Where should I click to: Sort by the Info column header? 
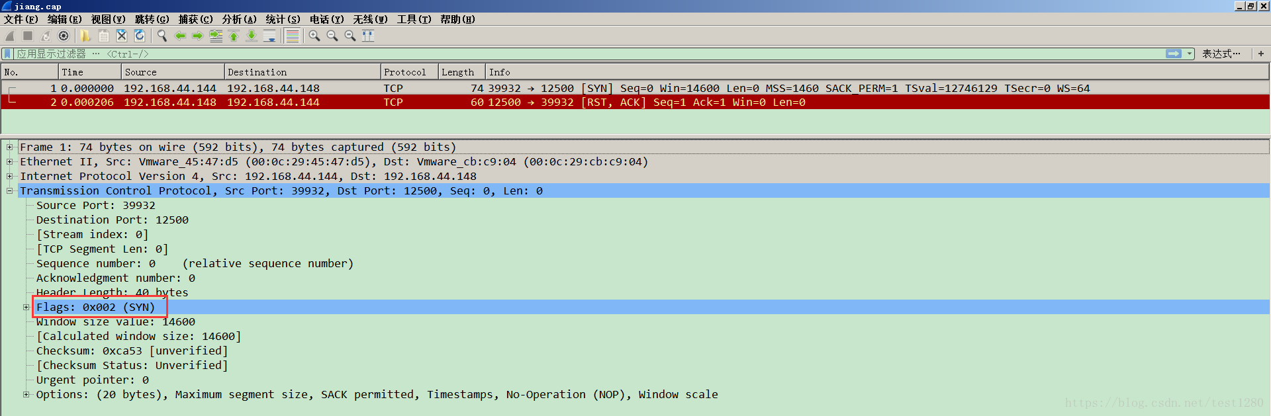coord(877,72)
